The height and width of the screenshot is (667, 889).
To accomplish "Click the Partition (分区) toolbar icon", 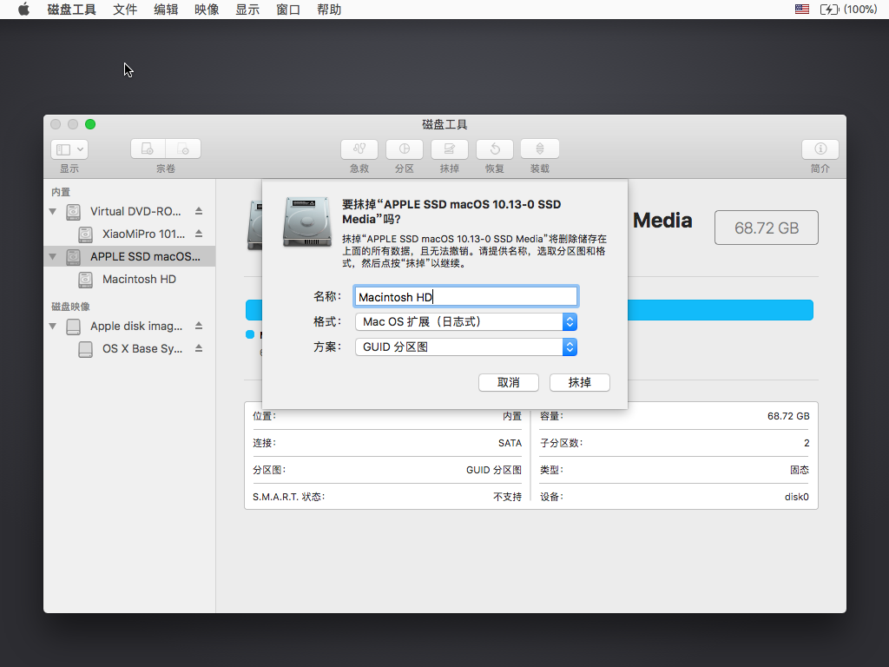I will [x=405, y=149].
